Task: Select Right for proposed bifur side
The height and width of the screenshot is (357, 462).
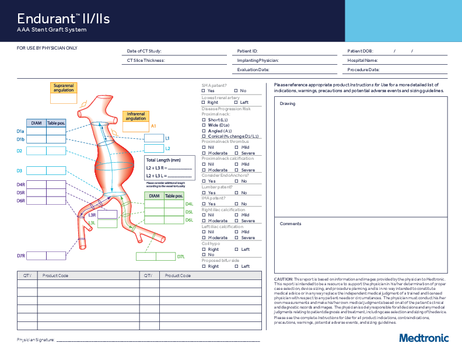Action: point(204,266)
